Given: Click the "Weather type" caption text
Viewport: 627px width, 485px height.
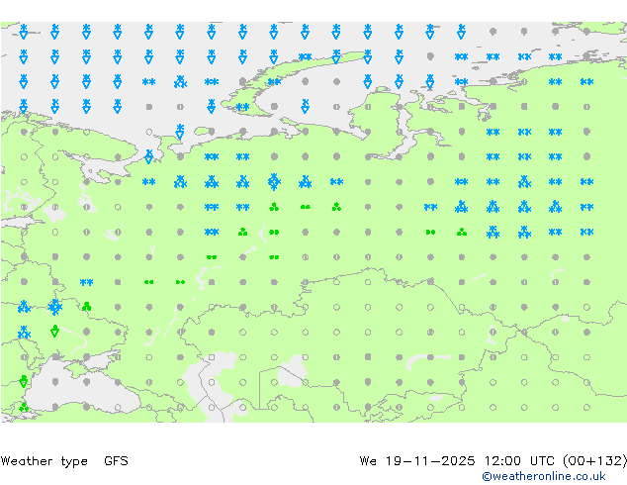Looking at the screenshot, I should pos(44,461).
